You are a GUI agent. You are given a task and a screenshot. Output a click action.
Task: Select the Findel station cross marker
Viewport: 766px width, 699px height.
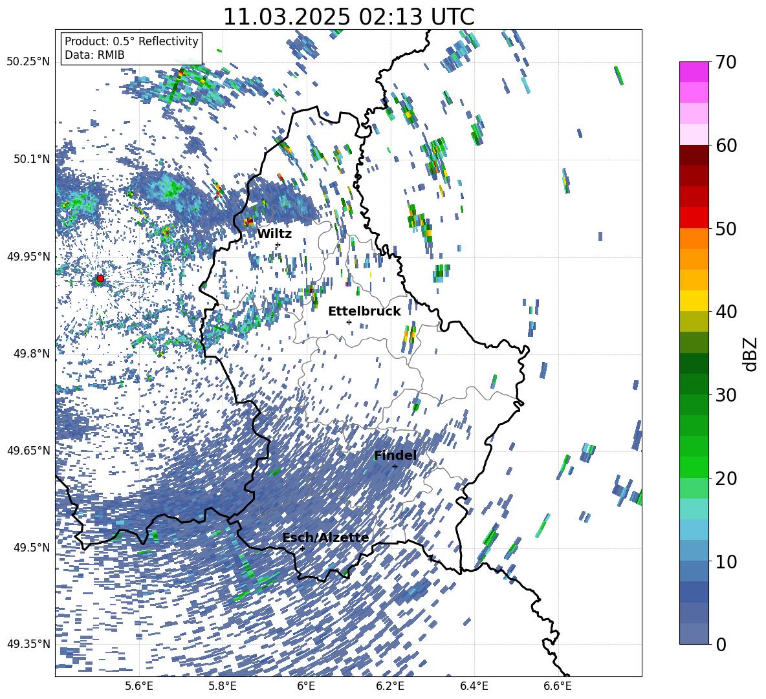pyautogui.click(x=395, y=466)
